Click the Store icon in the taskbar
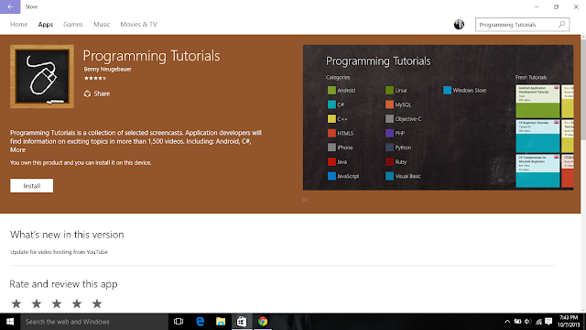Image resolution: width=586 pixels, height=330 pixels. click(x=242, y=322)
